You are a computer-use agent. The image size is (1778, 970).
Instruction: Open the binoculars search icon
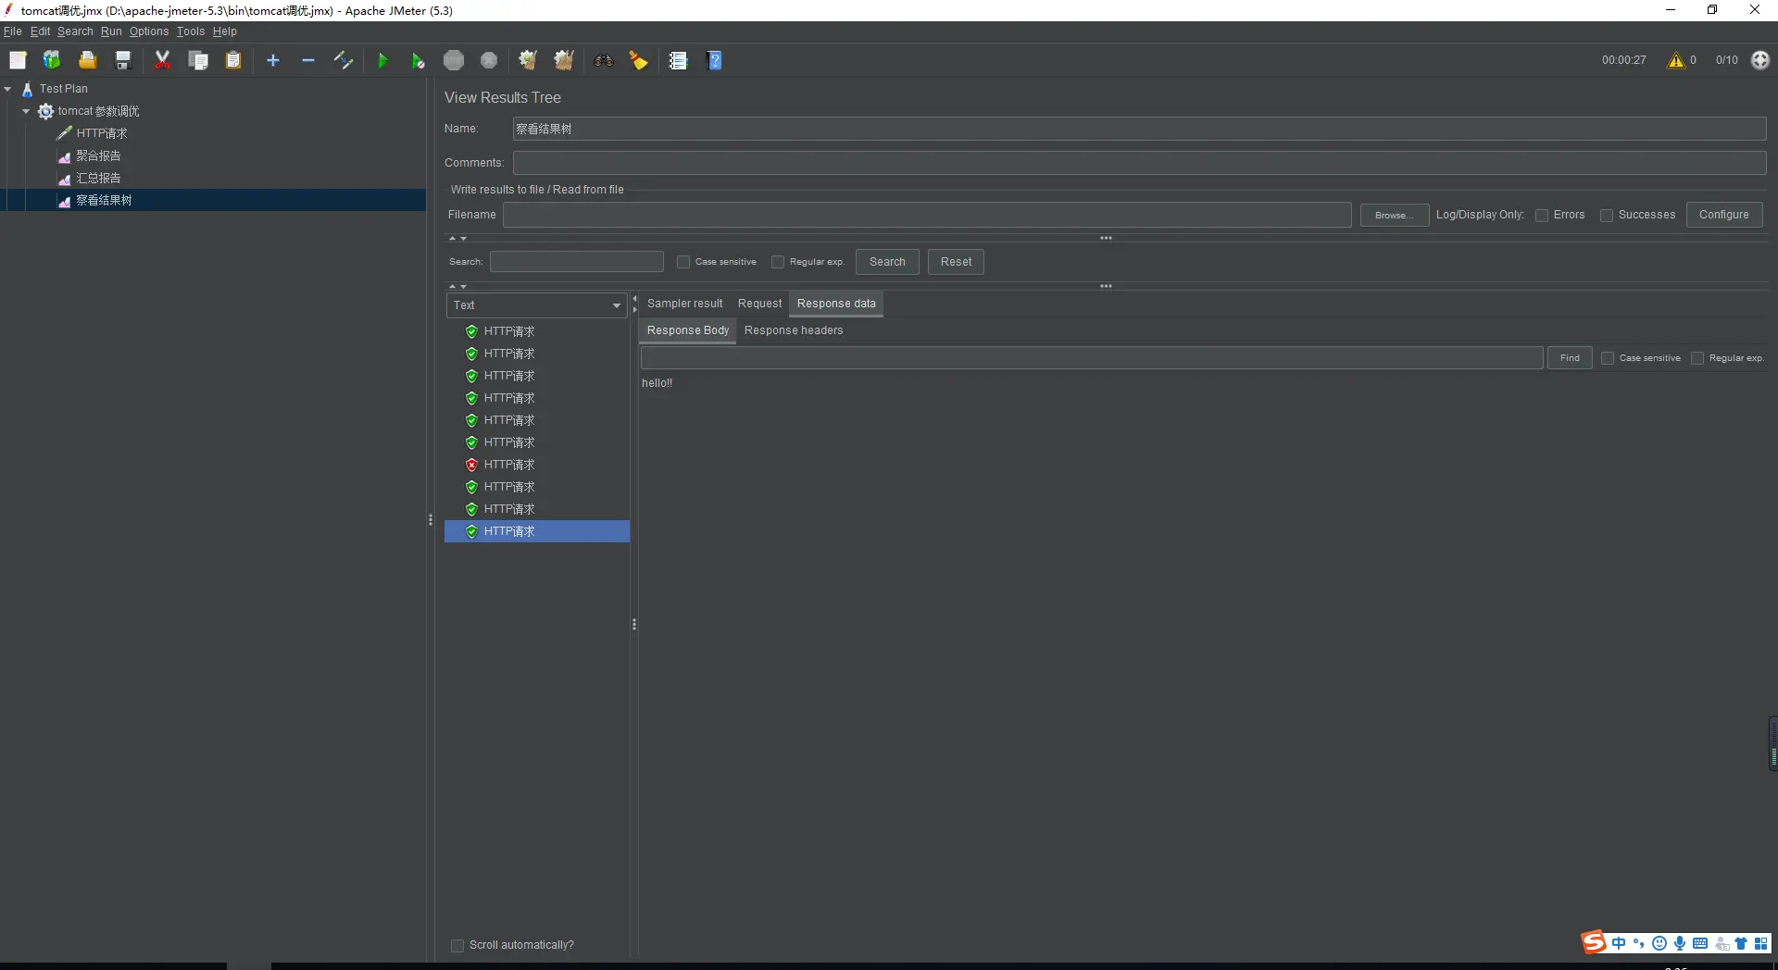(x=604, y=60)
